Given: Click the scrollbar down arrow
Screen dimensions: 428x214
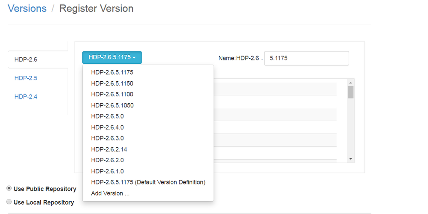Looking at the screenshot, I should [350, 159].
